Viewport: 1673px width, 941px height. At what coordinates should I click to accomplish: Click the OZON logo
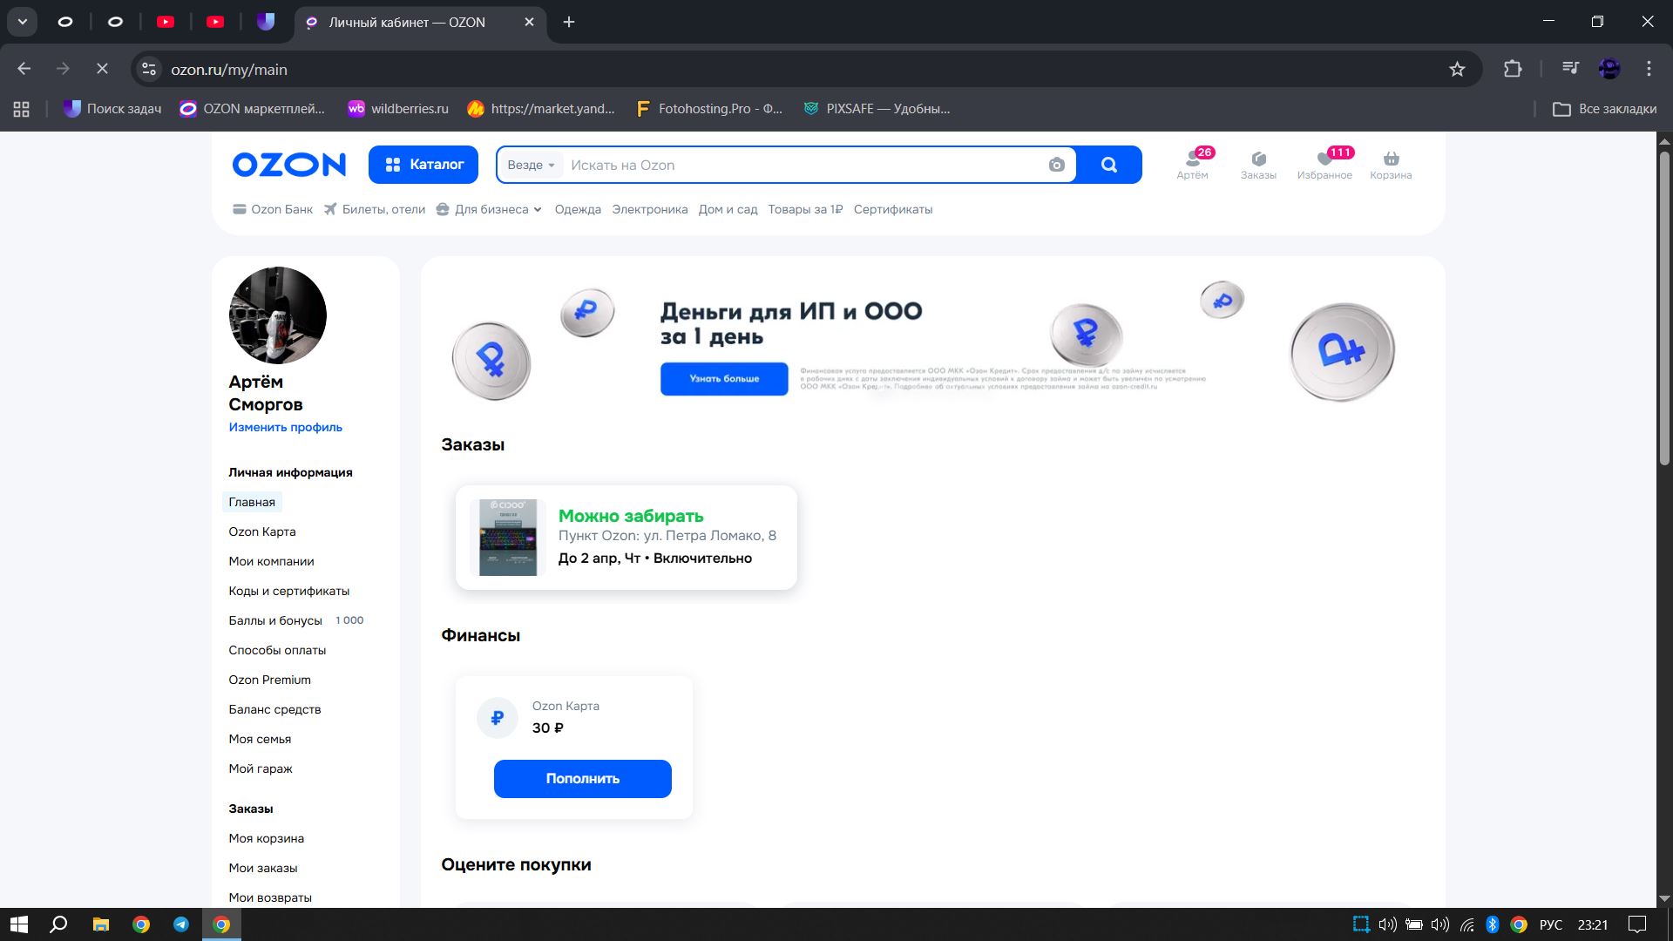click(x=288, y=165)
